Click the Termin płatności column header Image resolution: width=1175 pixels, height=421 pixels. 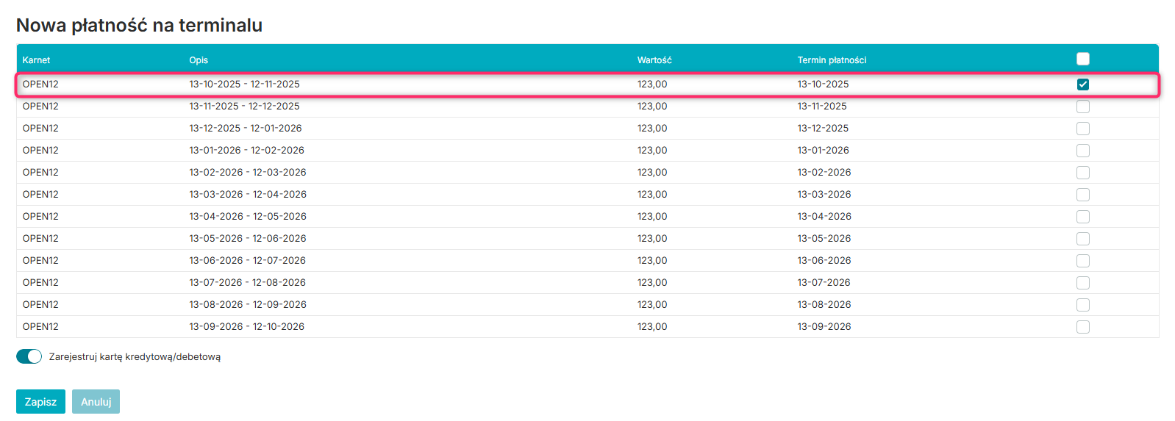tap(832, 60)
